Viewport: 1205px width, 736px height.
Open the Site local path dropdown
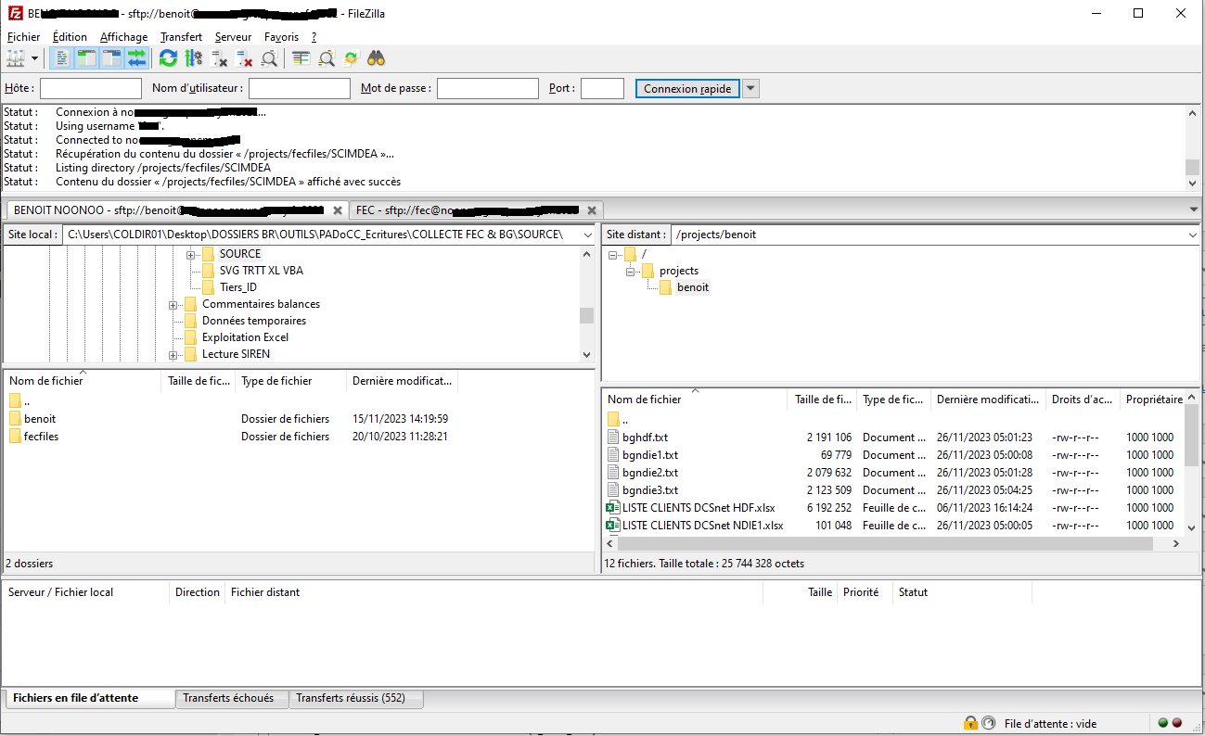coord(588,235)
